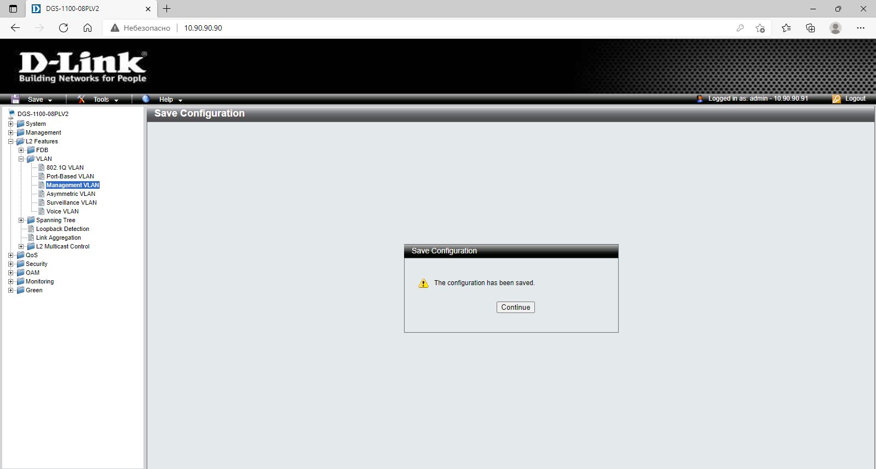The height and width of the screenshot is (469, 876).
Task: Open the Voice VLAN page
Action: point(62,211)
